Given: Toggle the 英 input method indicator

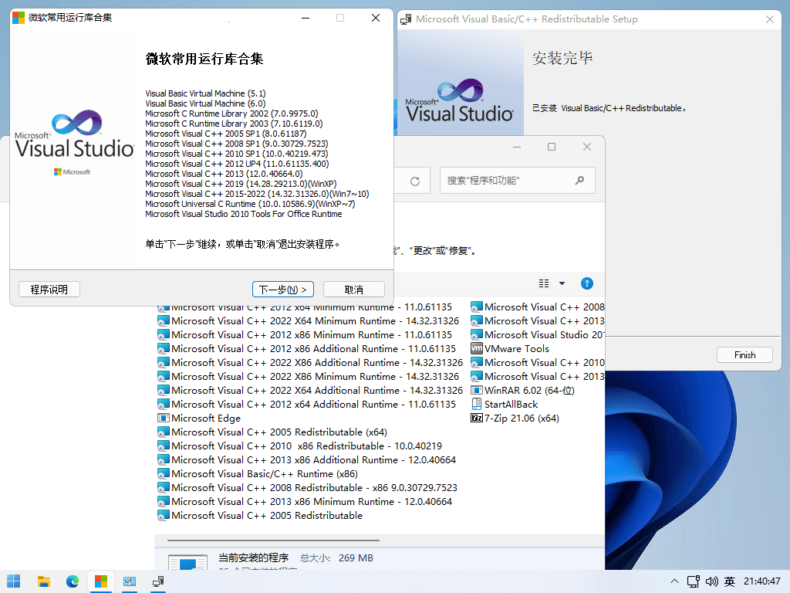Looking at the screenshot, I should pos(730,581).
